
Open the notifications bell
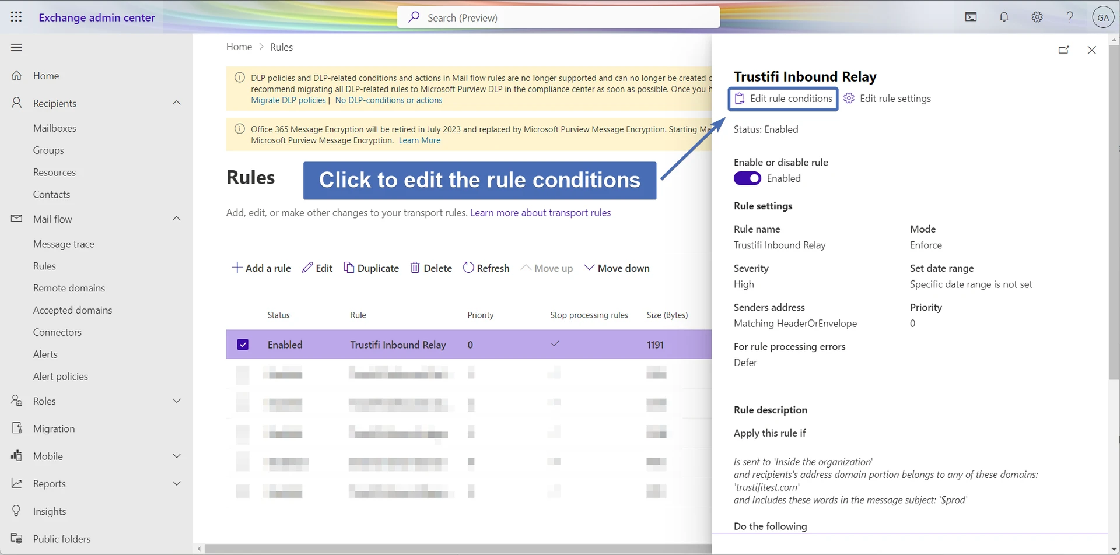(1004, 17)
